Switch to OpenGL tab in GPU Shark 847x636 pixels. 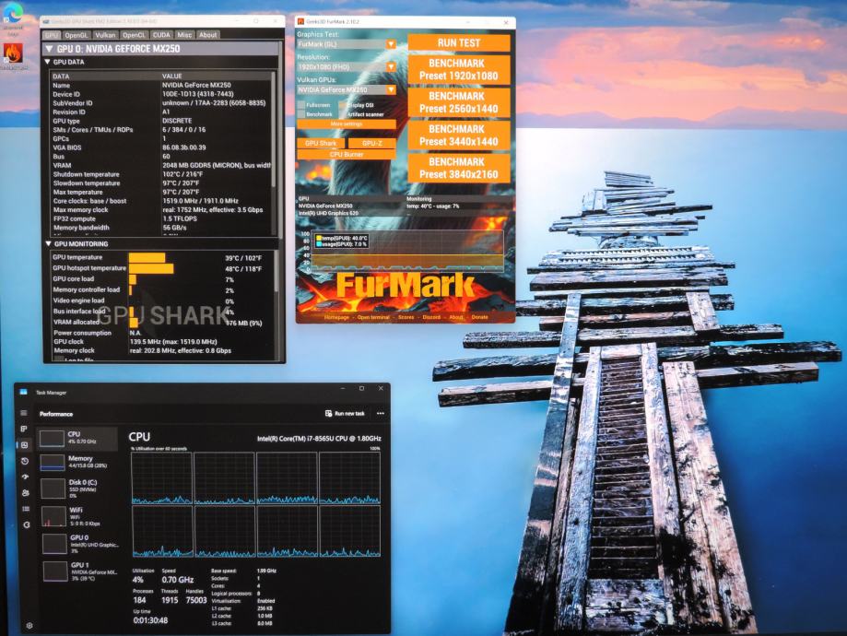point(76,35)
